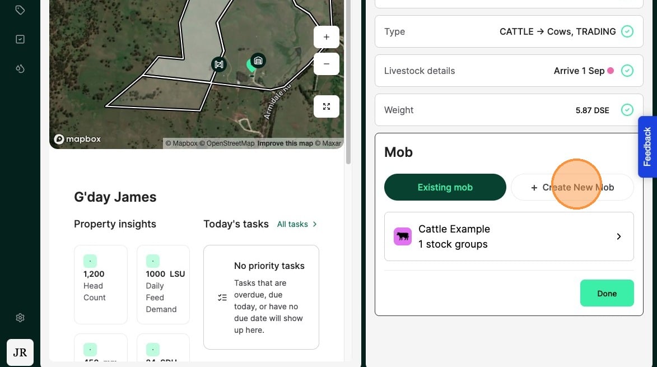Click the pink dot beside Arrive 1 Sep

coord(611,71)
